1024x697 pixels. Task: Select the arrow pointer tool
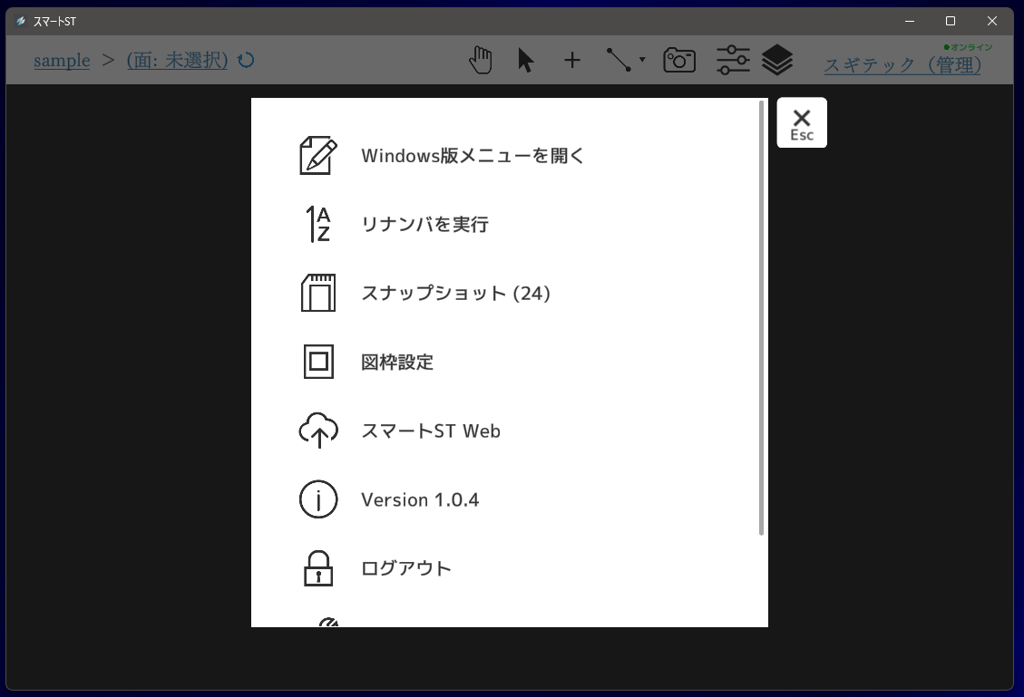[525, 61]
